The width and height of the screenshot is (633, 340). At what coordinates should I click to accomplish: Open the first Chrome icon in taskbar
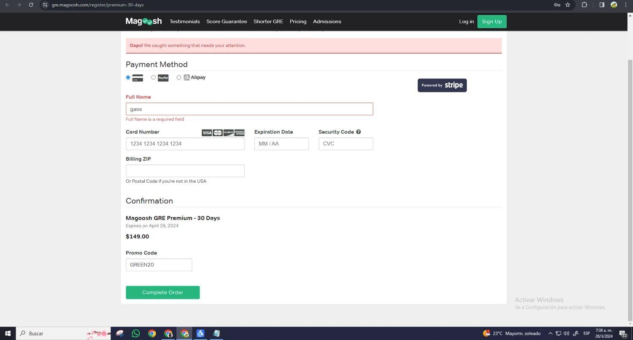pos(152,333)
